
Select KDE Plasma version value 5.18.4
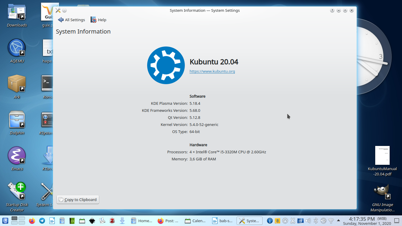click(195, 103)
